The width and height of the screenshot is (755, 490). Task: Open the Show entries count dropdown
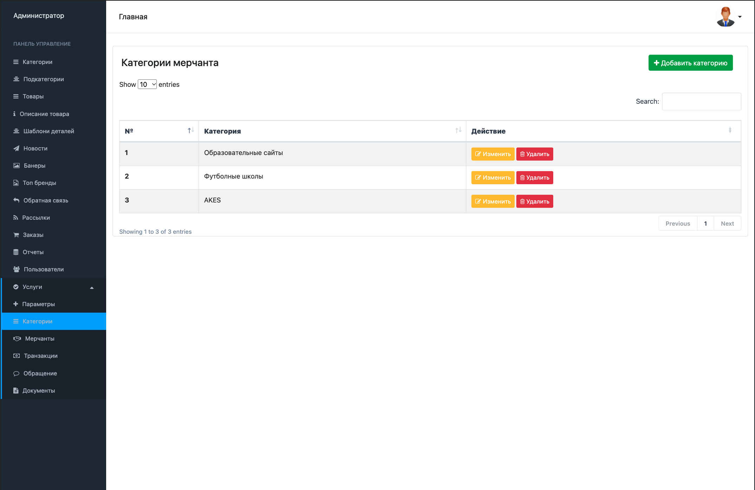147,84
